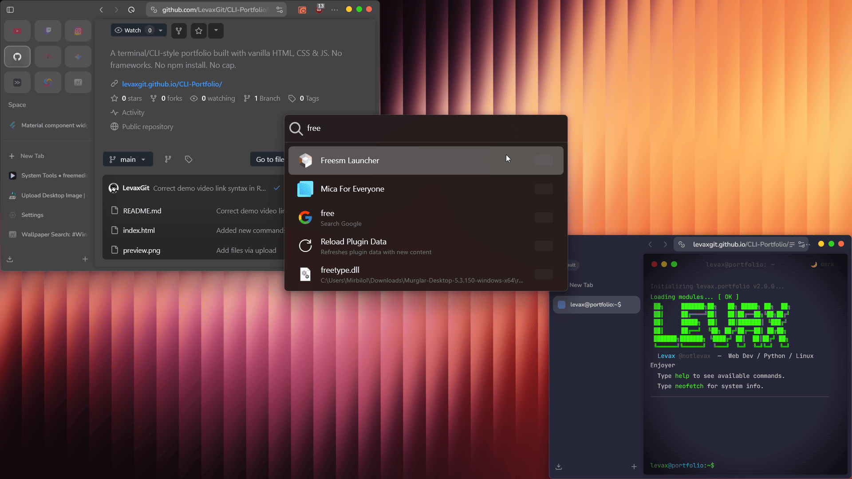Toggle the browser sidebar panel icon
The width and height of the screenshot is (852, 479).
click(10, 10)
